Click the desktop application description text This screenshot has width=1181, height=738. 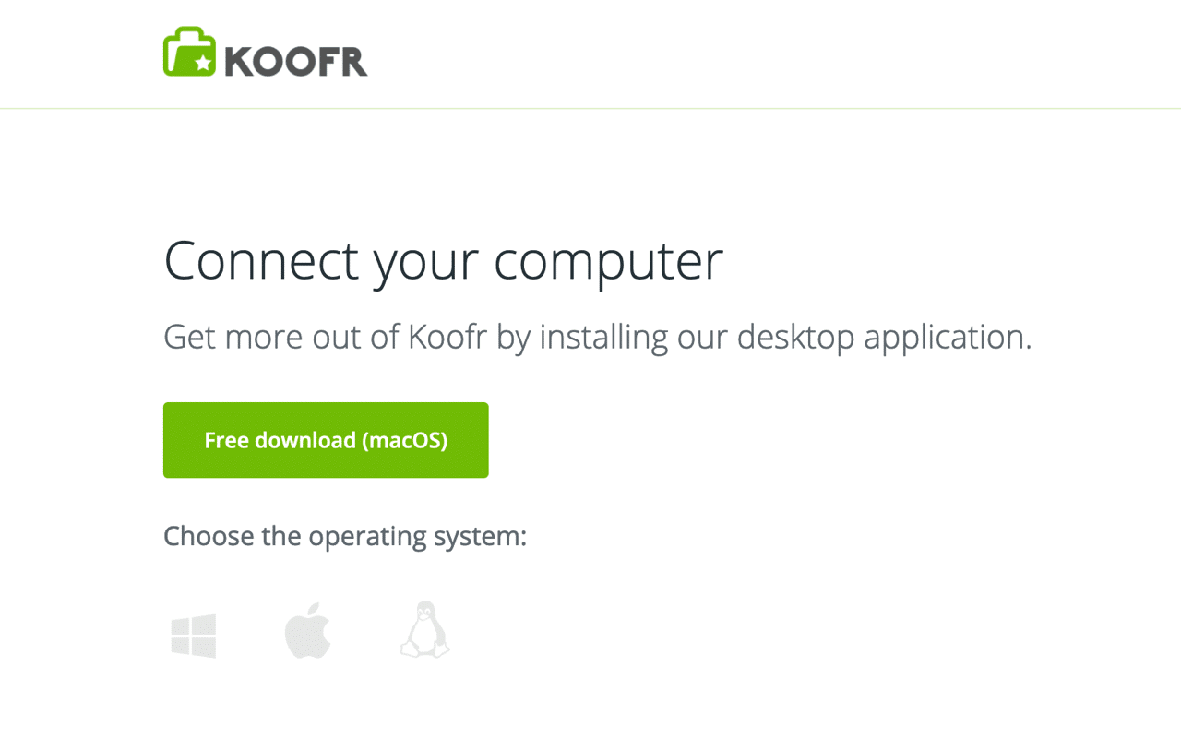pos(598,337)
